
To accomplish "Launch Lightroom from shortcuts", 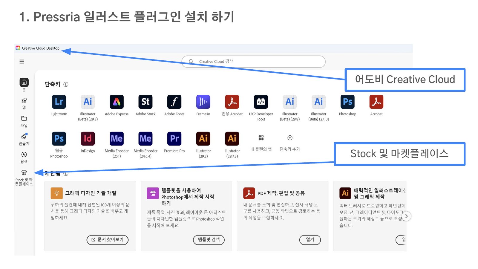I will [59, 102].
